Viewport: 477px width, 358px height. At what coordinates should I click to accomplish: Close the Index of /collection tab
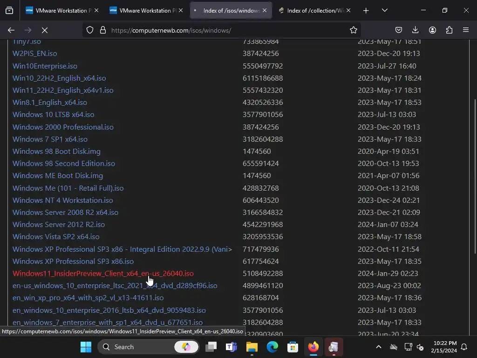click(x=348, y=11)
